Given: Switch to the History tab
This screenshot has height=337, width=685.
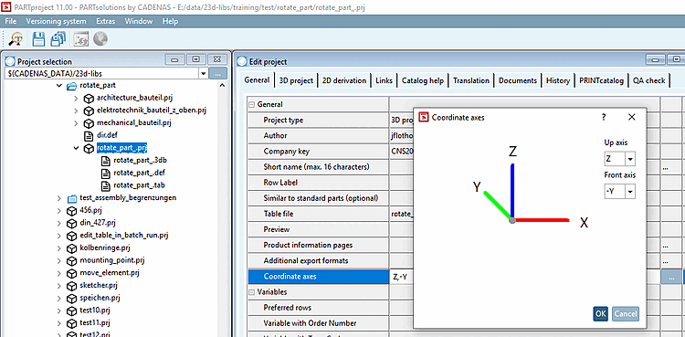Looking at the screenshot, I should coord(558,80).
